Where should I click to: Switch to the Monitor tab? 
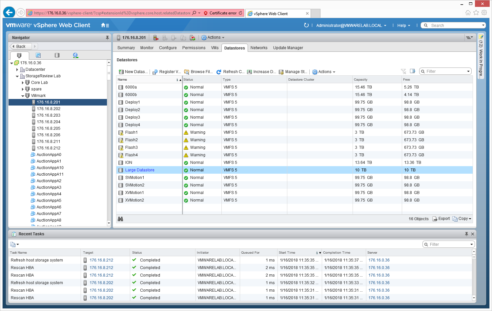click(x=147, y=48)
